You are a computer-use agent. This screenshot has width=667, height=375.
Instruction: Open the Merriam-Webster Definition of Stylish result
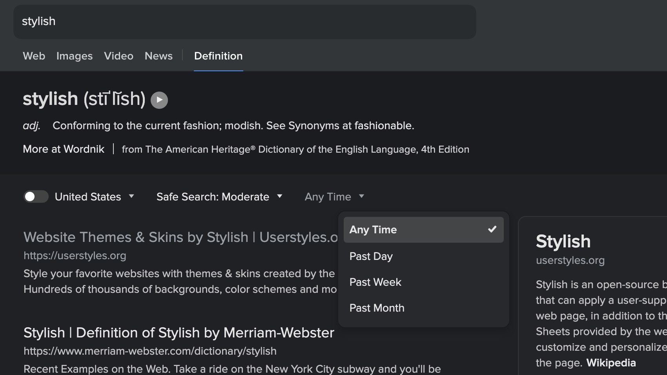tap(179, 333)
